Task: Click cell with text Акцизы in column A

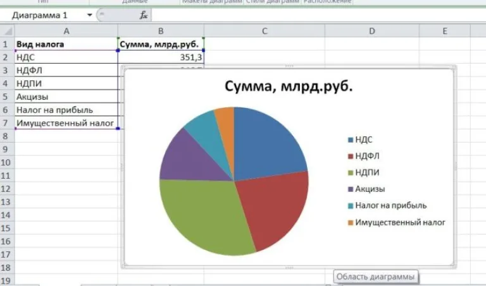Action: pyautogui.click(x=66, y=97)
